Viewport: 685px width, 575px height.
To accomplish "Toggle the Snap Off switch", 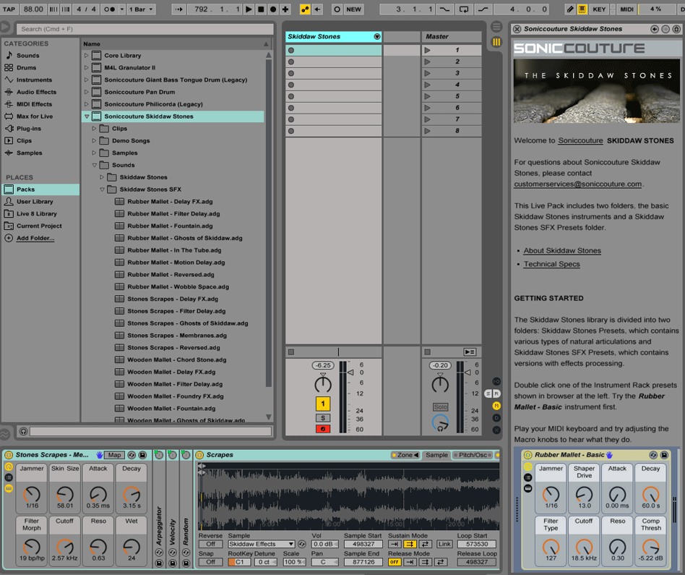I will click(x=210, y=562).
